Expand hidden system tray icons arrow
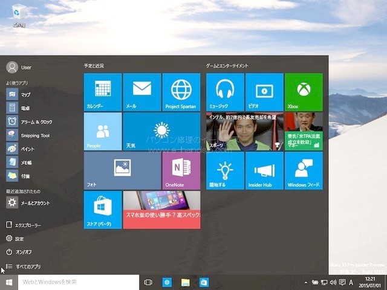The width and height of the screenshot is (387, 290). pos(306,283)
